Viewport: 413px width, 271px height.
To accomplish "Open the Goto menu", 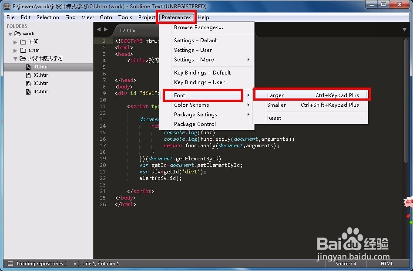I will coord(106,17).
